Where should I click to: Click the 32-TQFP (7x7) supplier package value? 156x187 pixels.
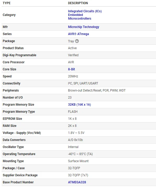pos(78,175)
